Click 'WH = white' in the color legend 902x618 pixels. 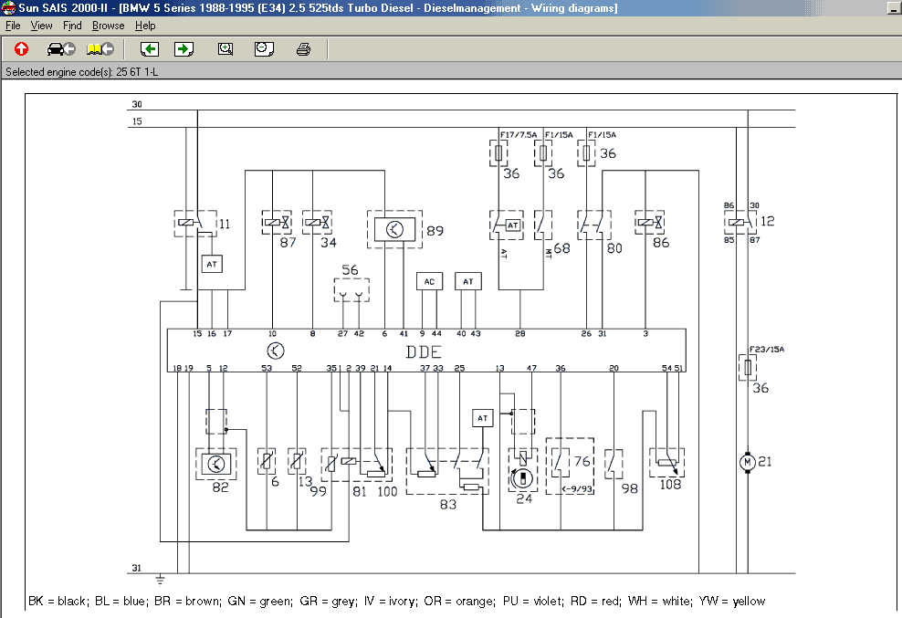pyautogui.click(x=659, y=602)
